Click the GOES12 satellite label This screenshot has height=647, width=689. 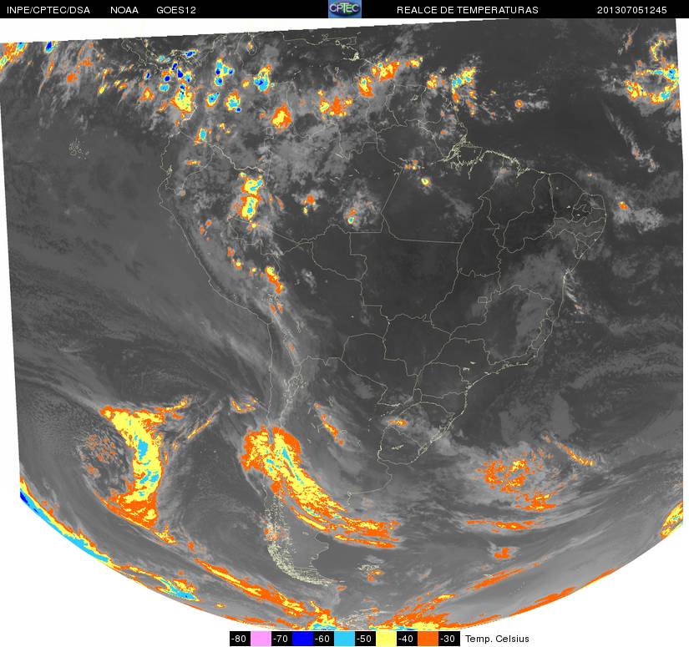pos(176,10)
